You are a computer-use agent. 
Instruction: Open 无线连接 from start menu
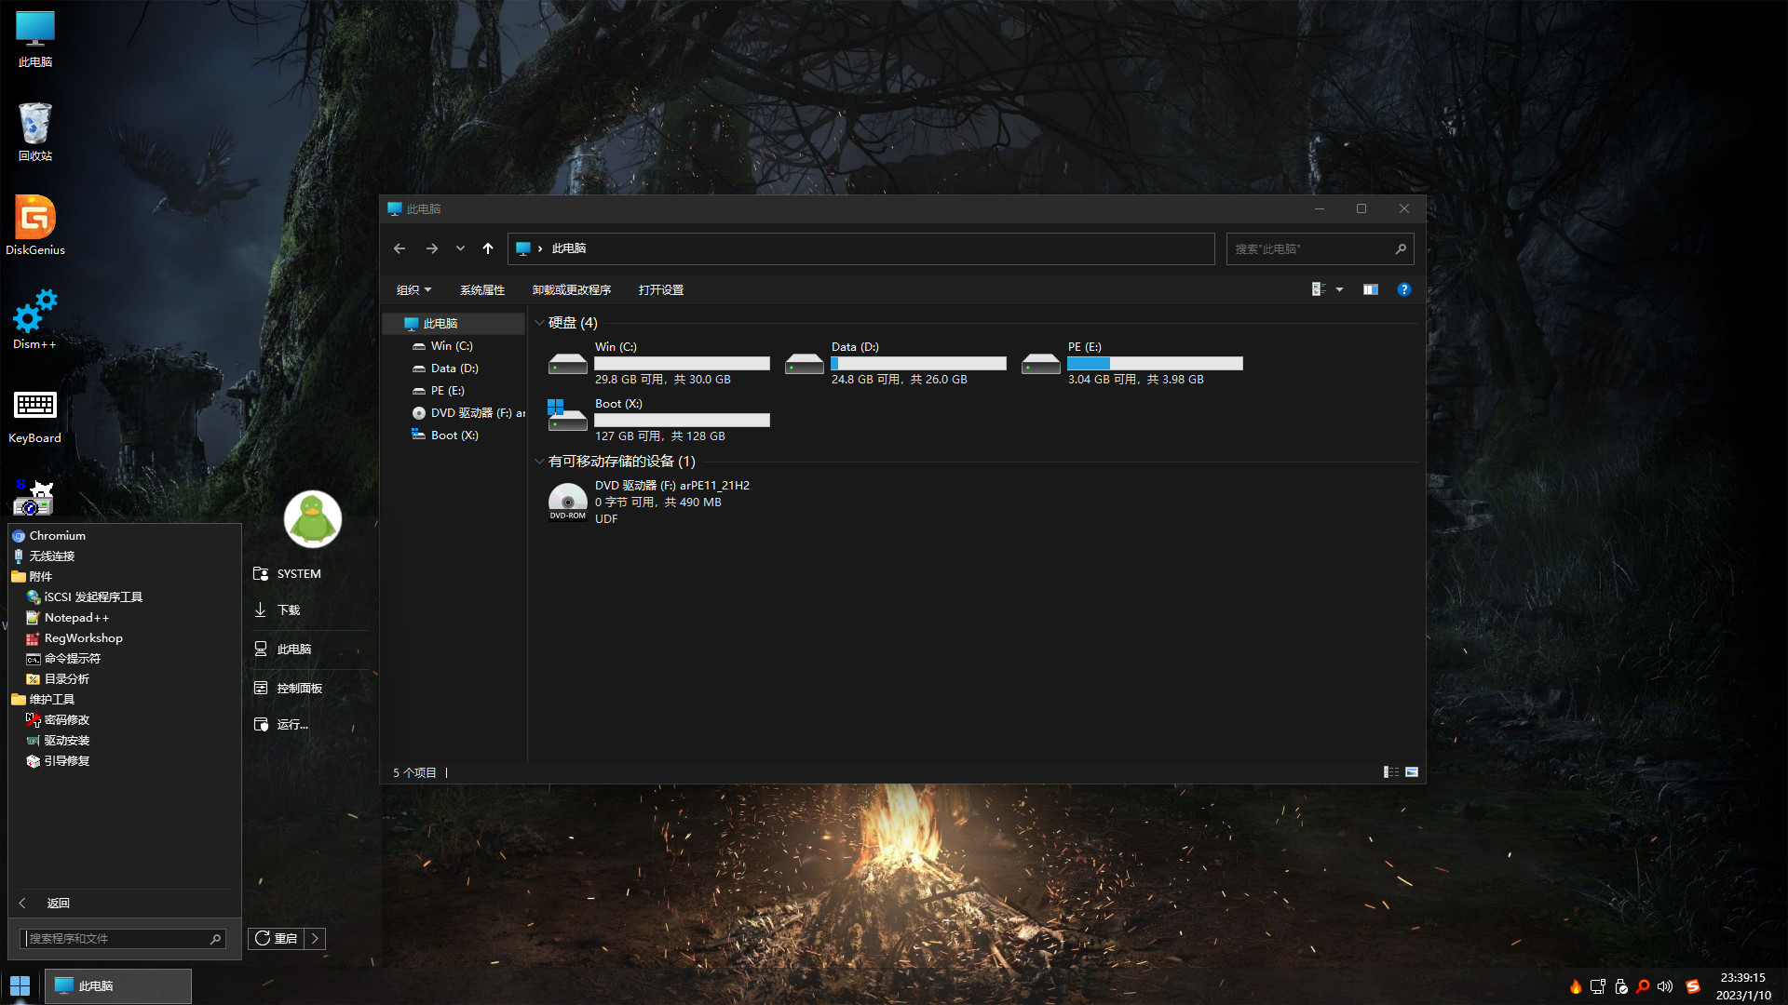[43, 556]
